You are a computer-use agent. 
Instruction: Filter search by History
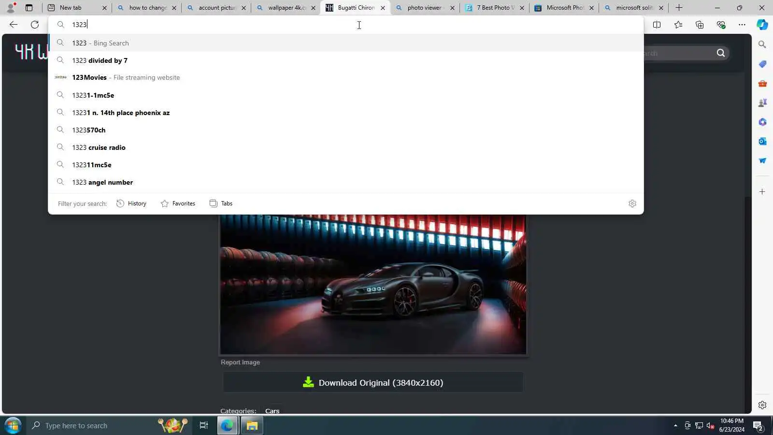click(131, 203)
